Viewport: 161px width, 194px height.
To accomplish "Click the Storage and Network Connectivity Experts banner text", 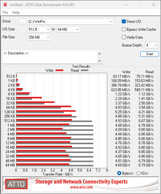I will pyautogui.click(x=81, y=182).
